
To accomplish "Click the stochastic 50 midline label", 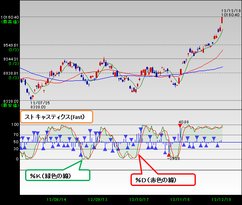I will point(16,142).
